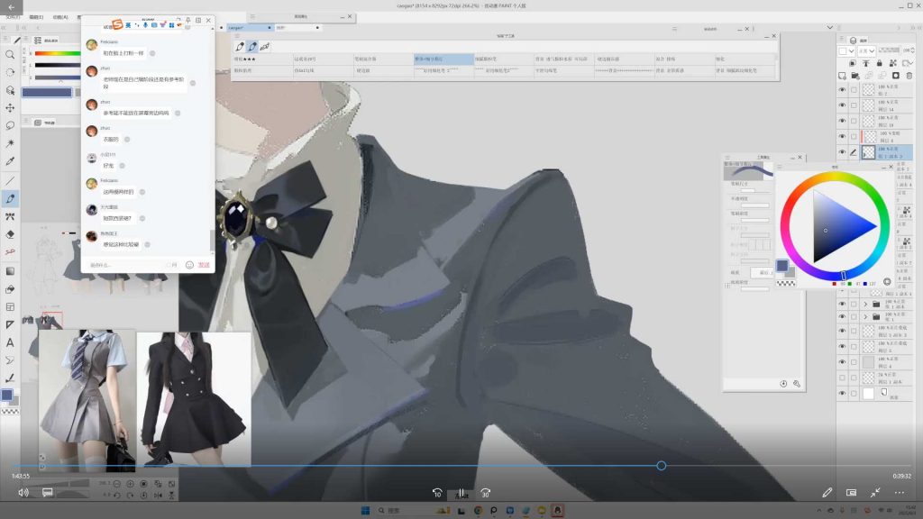The image size is (923, 519).
Task: Toggle visibility of the bottom paper layer
Action: 842,394
